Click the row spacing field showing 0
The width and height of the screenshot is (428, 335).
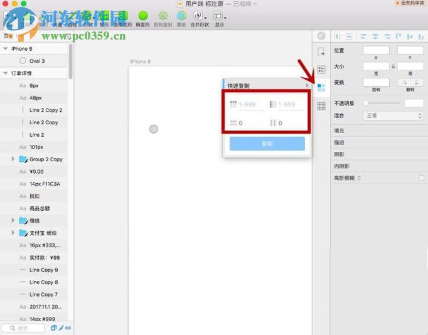pyautogui.click(x=252, y=123)
